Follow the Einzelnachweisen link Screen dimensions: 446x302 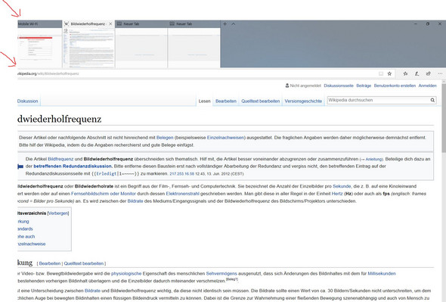[x=225, y=138]
